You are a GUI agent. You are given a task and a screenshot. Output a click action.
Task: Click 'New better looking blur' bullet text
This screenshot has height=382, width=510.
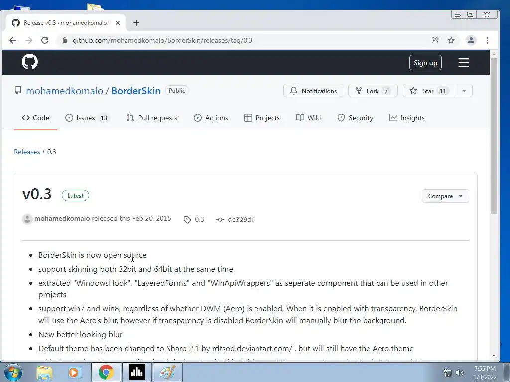pyautogui.click(x=80, y=335)
